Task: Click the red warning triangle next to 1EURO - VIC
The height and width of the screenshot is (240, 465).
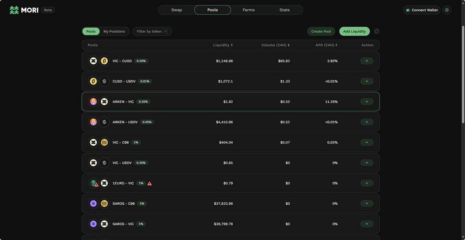Action: pos(150,183)
